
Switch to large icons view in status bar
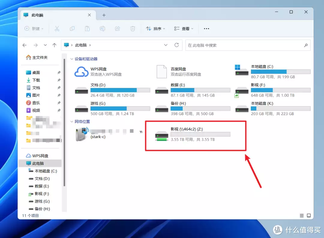(x=309, y=215)
